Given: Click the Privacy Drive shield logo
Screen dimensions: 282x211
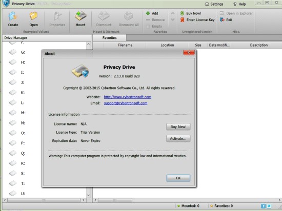Looking at the screenshot, I should tap(6, 4).
